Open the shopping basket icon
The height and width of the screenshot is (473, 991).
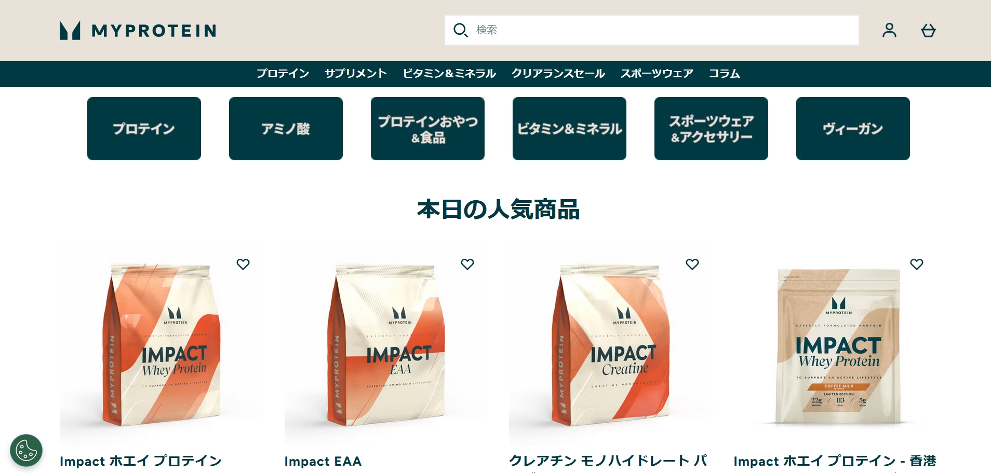coord(928,31)
